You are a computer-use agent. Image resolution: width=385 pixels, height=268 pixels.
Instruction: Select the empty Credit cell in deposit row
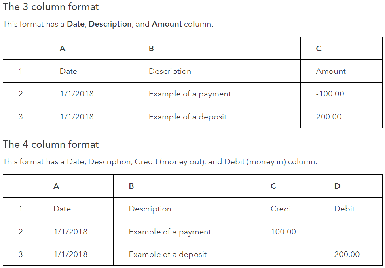click(287, 254)
